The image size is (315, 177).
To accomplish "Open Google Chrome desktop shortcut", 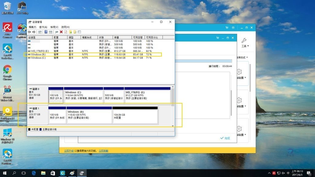I will point(7,69).
